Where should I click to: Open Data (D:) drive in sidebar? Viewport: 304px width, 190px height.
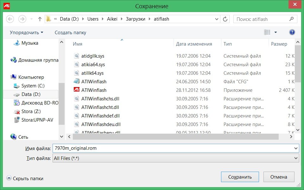pyautogui.click(x=31, y=94)
